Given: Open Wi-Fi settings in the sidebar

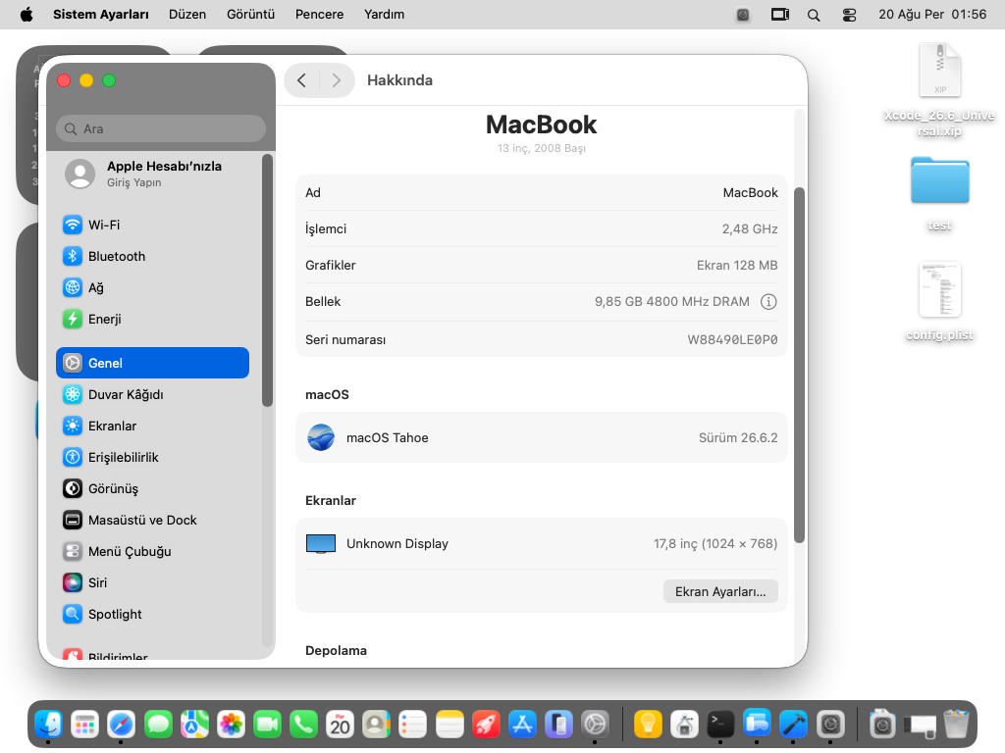Looking at the screenshot, I should (x=152, y=225).
